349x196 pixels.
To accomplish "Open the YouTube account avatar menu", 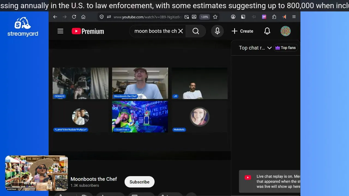I will pos(285,31).
